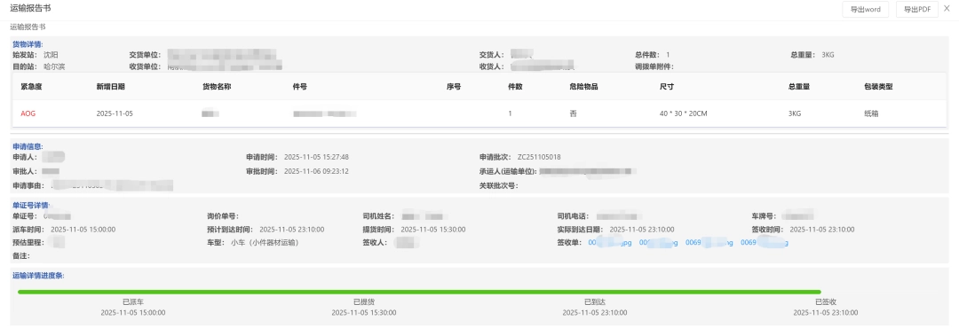Click the 危险物品 column header
The image size is (959, 336).
coord(583,87)
